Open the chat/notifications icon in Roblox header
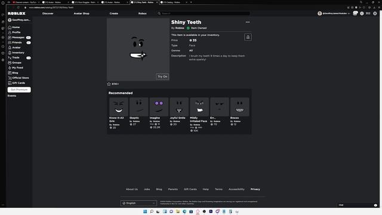The height and width of the screenshot is (215, 382). coord(355,13)
